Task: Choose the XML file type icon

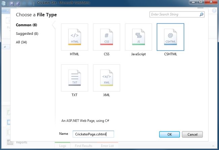Action: pos(106,78)
